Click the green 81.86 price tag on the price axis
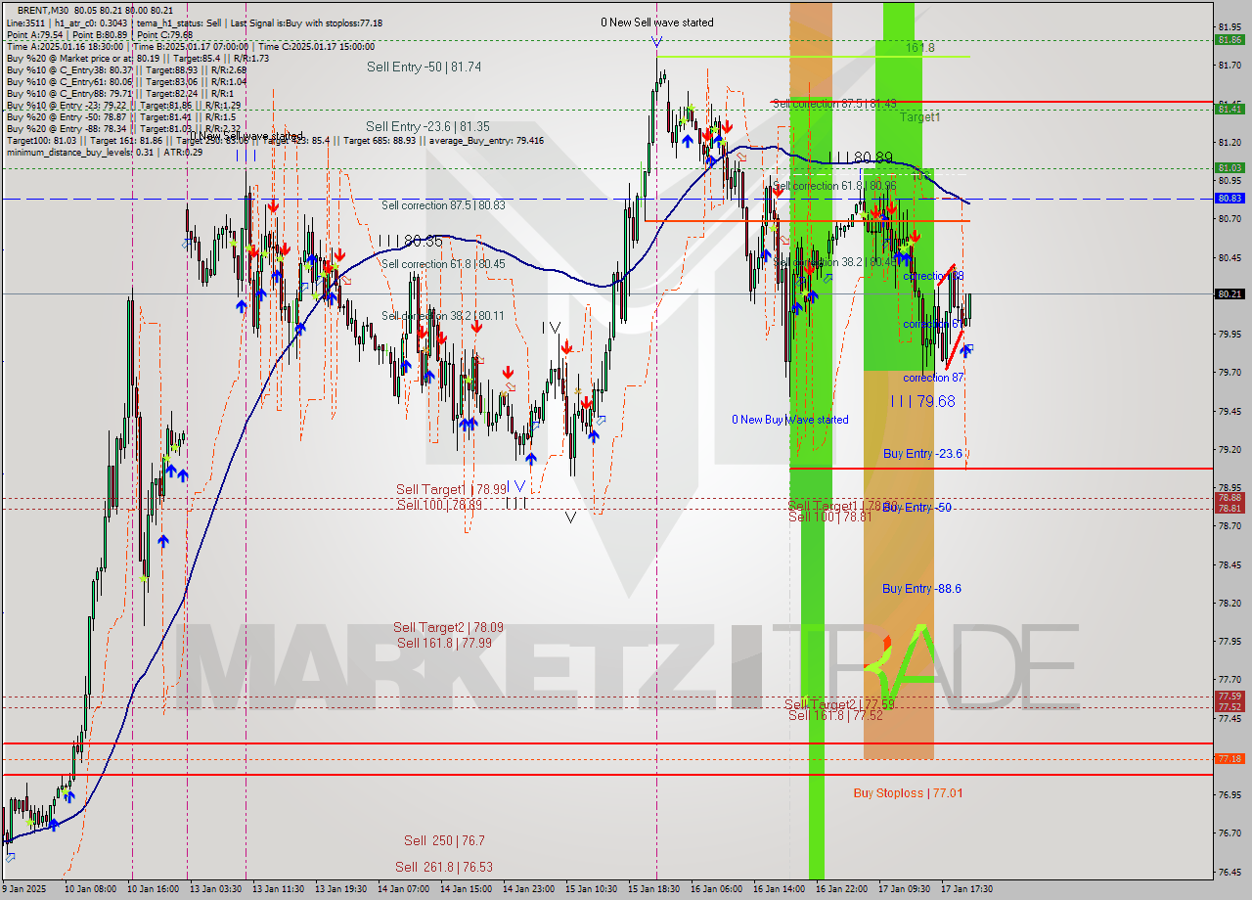 tap(1230, 40)
